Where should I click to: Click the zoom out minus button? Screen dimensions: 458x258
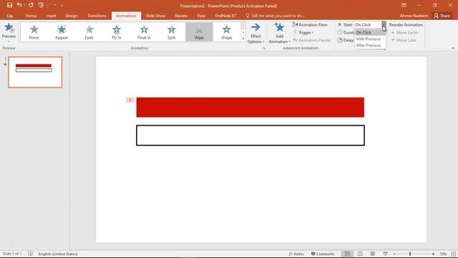394,254
